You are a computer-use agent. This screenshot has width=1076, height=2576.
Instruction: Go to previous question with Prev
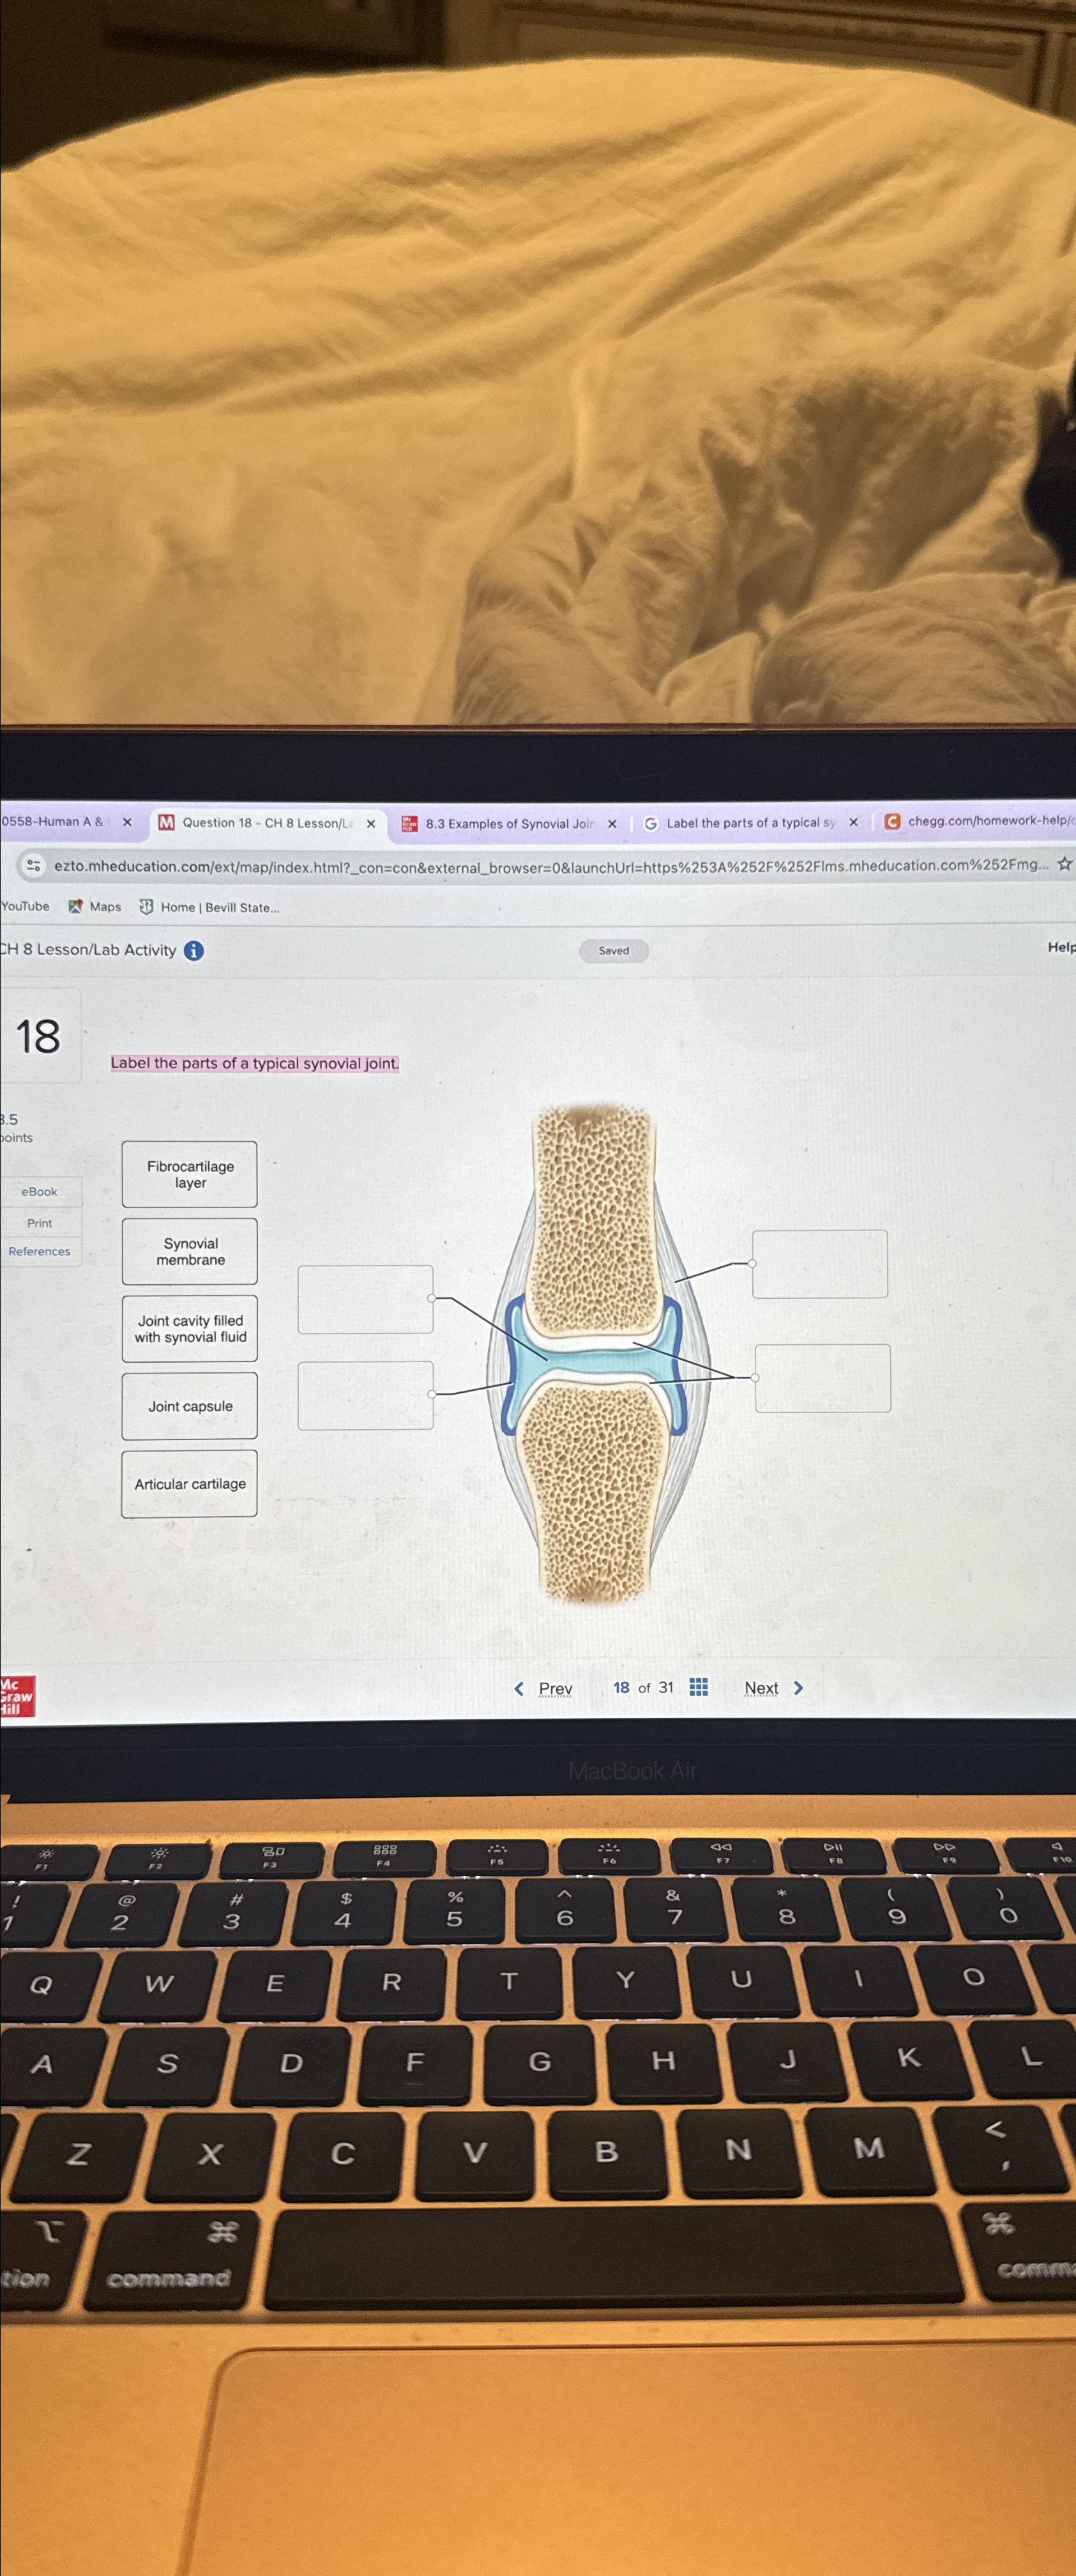click(556, 1688)
